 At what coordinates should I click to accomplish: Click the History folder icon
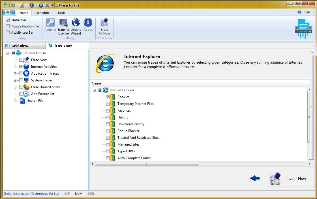pos(113,117)
